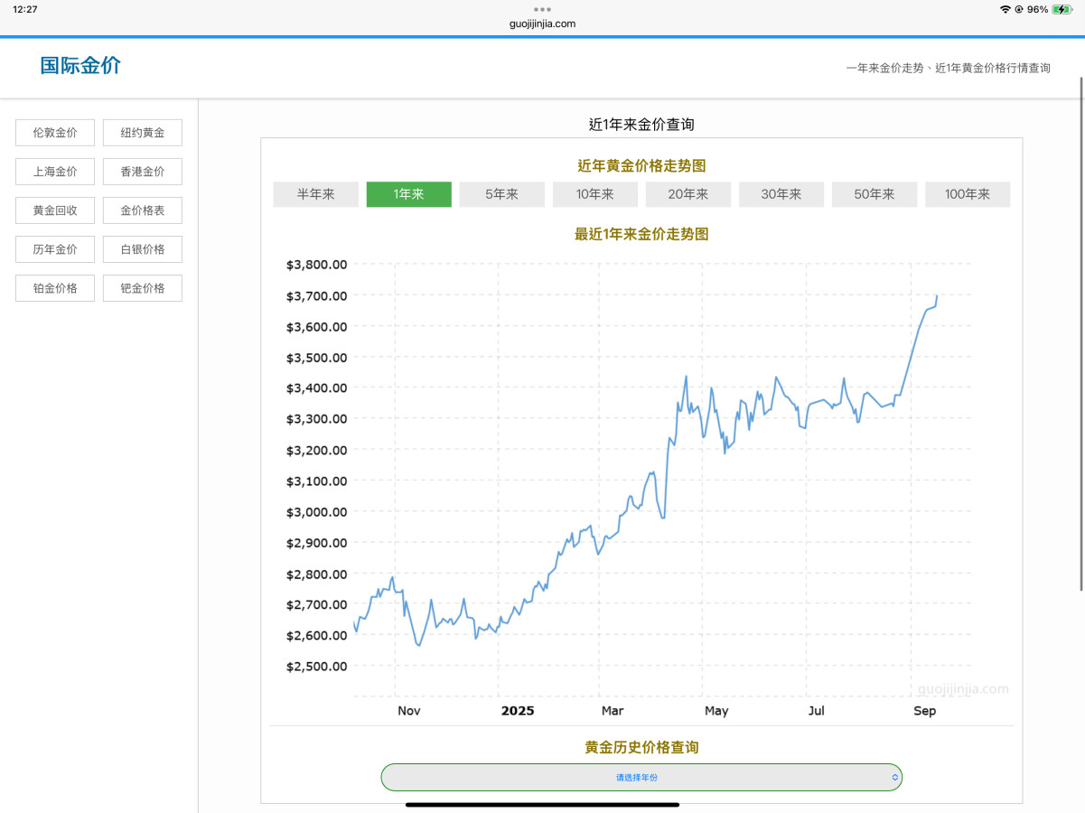Switch chart to 半年来 range

coord(315,194)
